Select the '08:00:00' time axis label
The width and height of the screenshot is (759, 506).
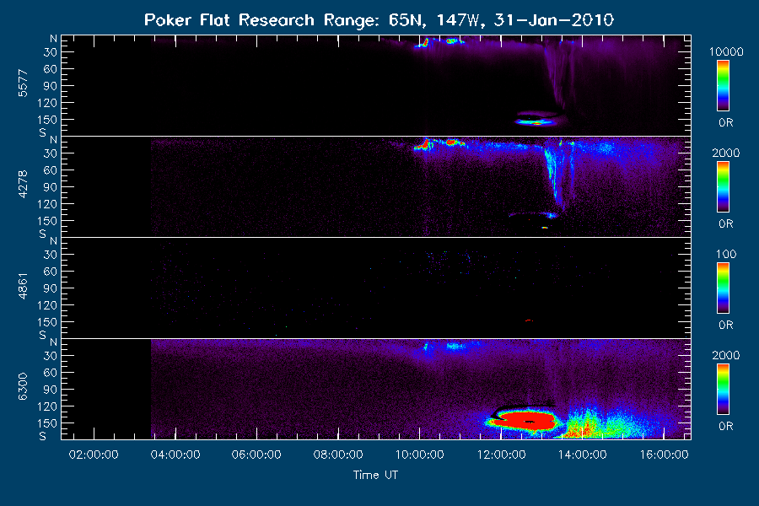[x=338, y=455]
